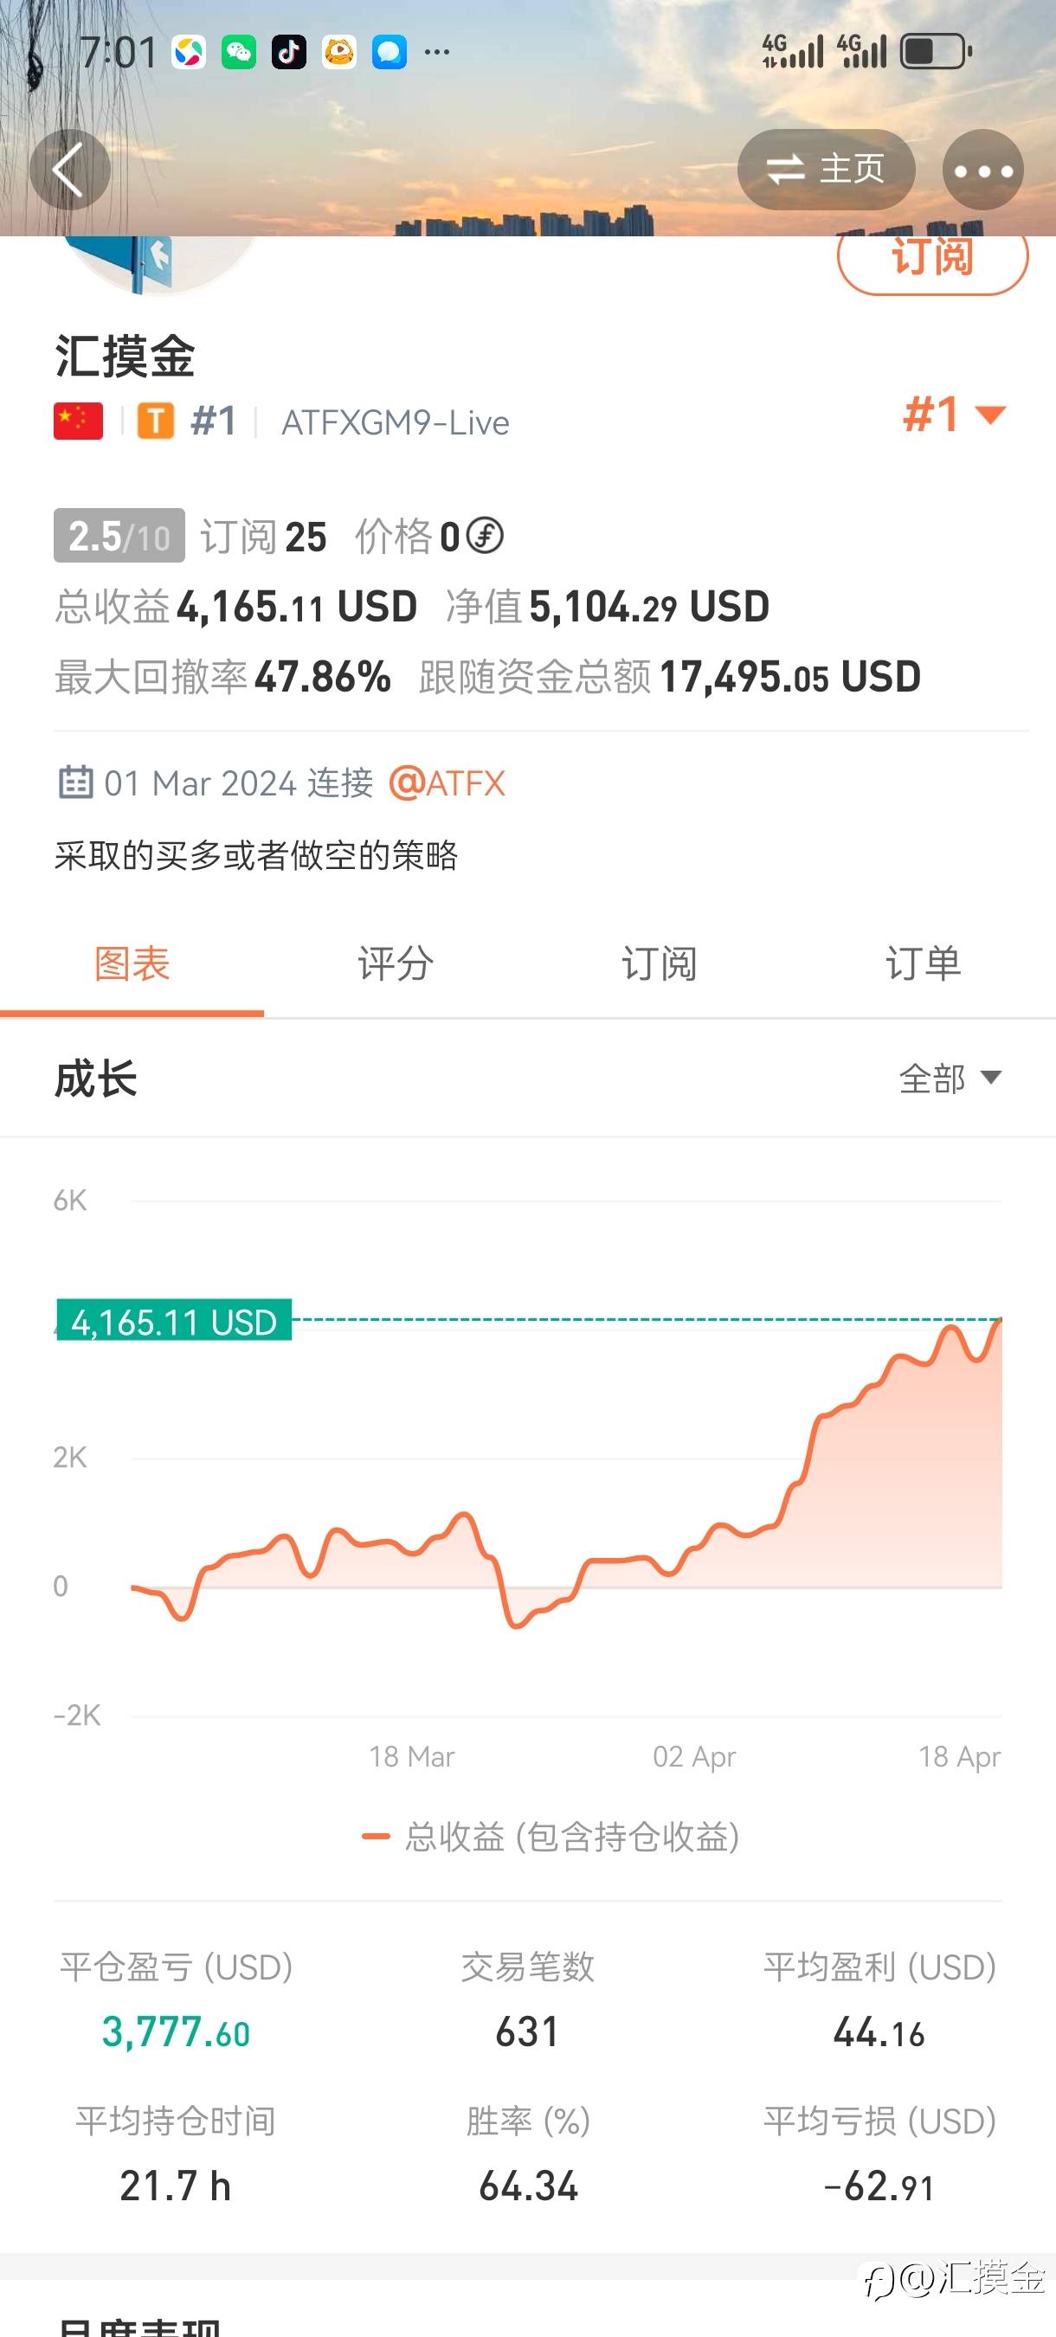Expand the #1 account dropdown
This screenshot has width=1056, height=2337.
[955, 415]
